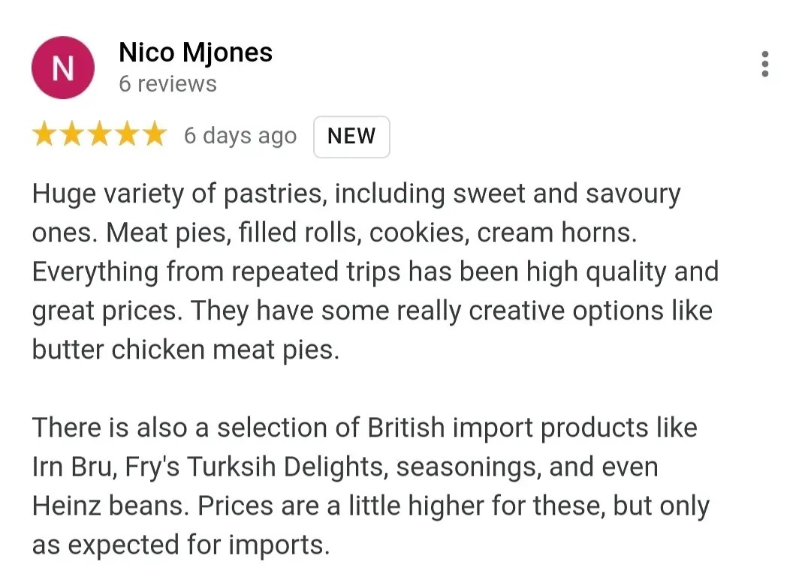The image size is (811, 580).
Task: Click the fifth rating star
Action: (153, 136)
